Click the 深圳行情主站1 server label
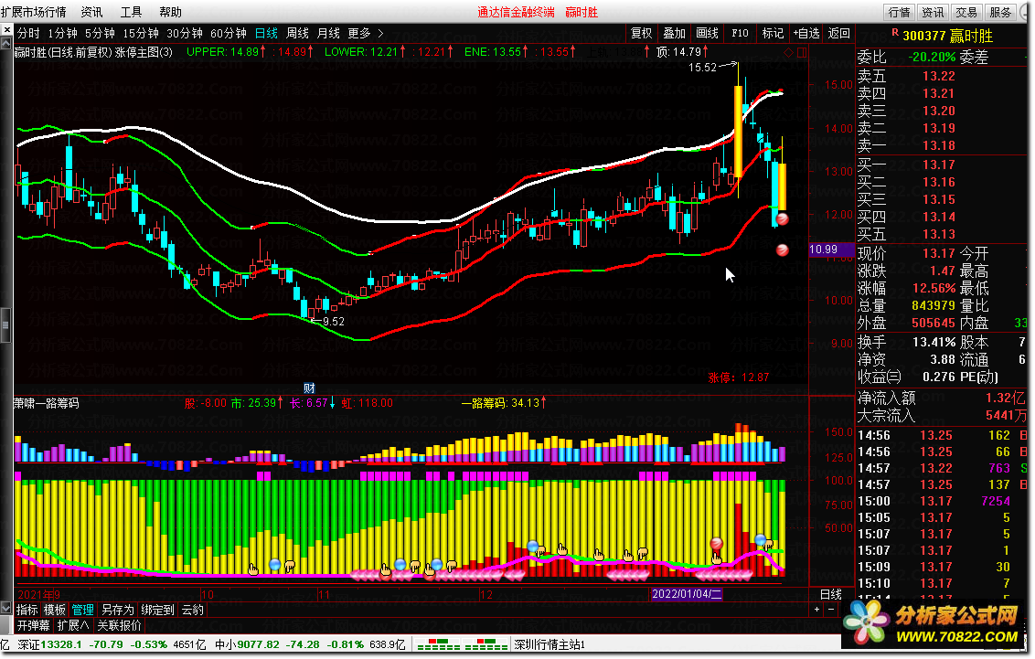1035x659 pixels. point(550,644)
